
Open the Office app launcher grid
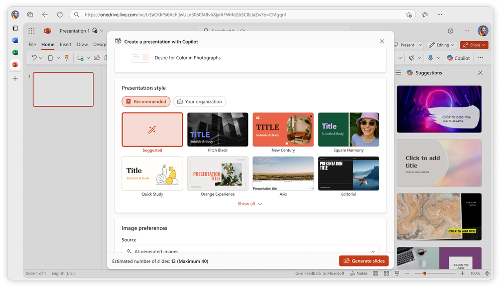coord(31,31)
